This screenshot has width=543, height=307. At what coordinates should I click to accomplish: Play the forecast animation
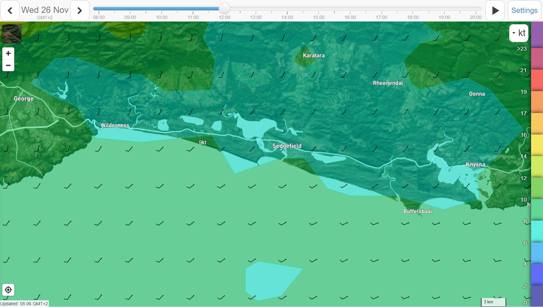pyautogui.click(x=495, y=11)
